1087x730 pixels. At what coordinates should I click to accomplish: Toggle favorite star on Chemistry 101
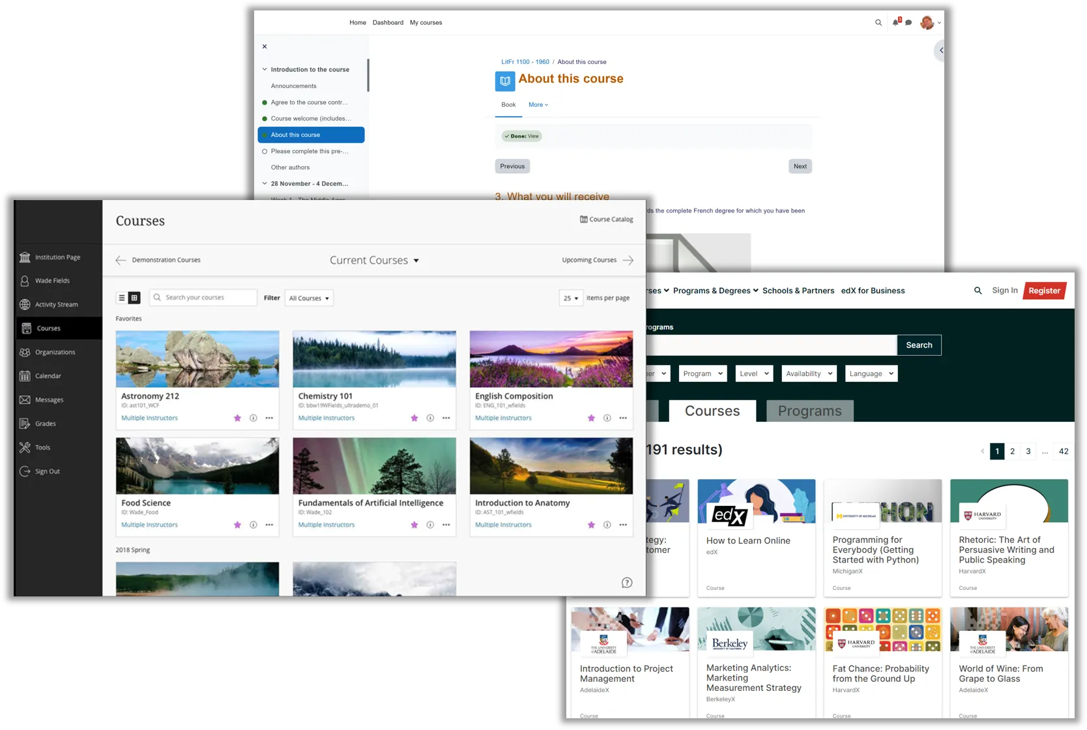[414, 418]
